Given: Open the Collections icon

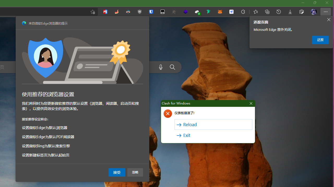Looking at the screenshot, I should click(267, 12).
